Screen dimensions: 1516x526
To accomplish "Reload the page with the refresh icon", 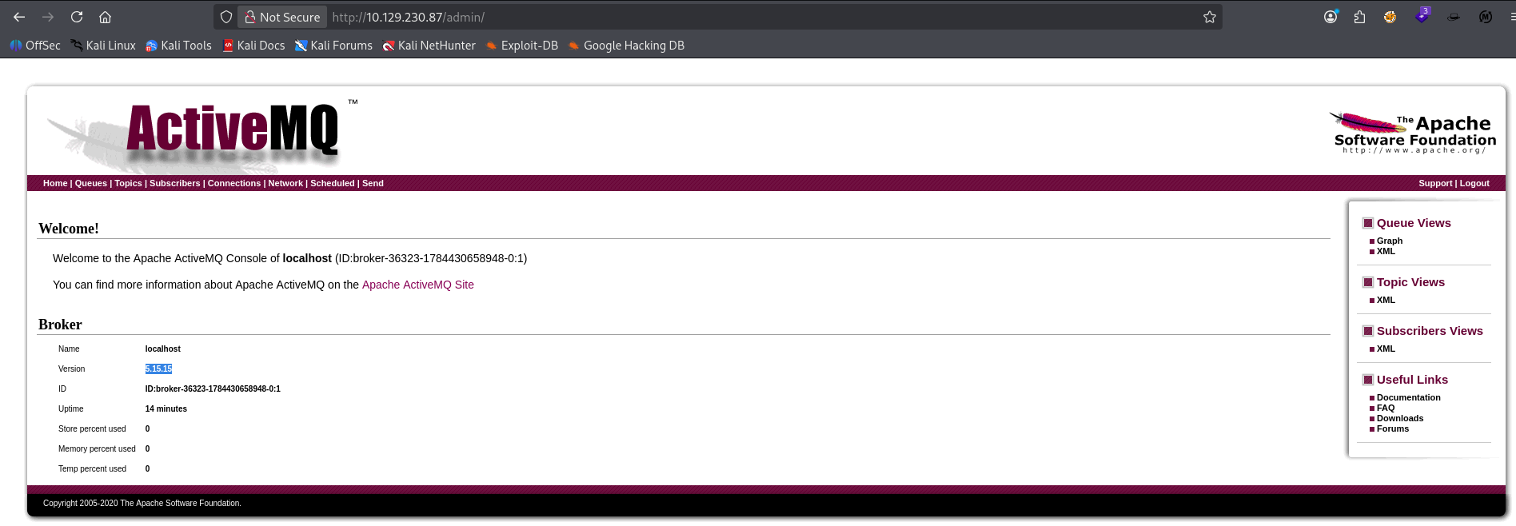I will (77, 17).
